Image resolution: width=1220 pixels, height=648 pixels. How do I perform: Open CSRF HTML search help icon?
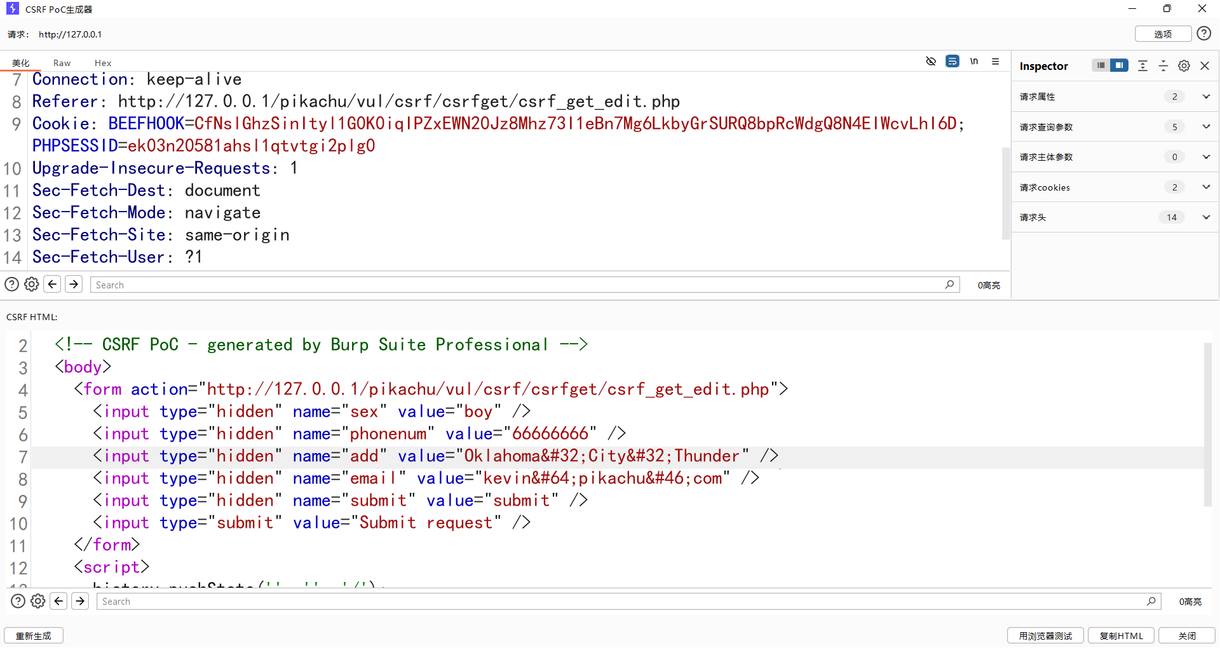coord(18,600)
